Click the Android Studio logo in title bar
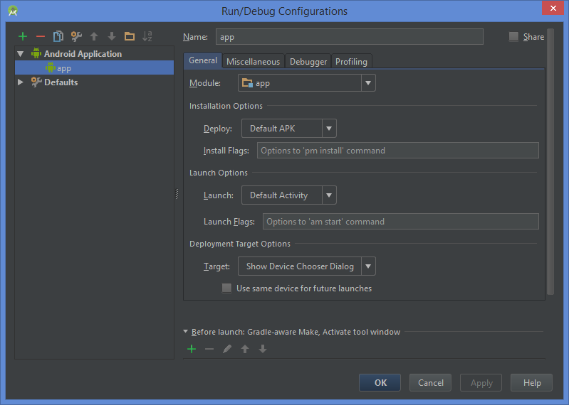Screen dimensions: 569x405 [x=13, y=11]
